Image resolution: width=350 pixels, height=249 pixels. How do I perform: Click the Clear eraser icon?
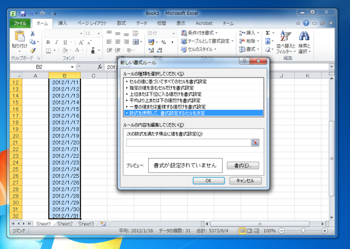pyautogui.click(x=268, y=50)
